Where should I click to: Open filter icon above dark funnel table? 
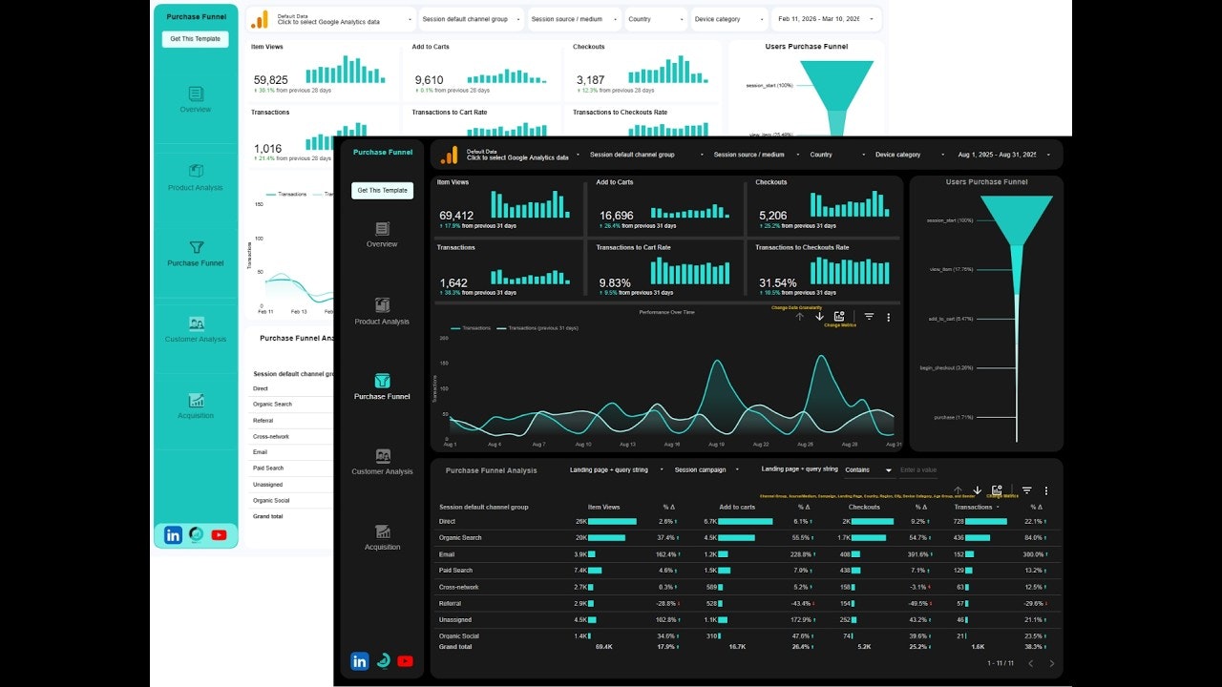pyautogui.click(x=1026, y=490)
